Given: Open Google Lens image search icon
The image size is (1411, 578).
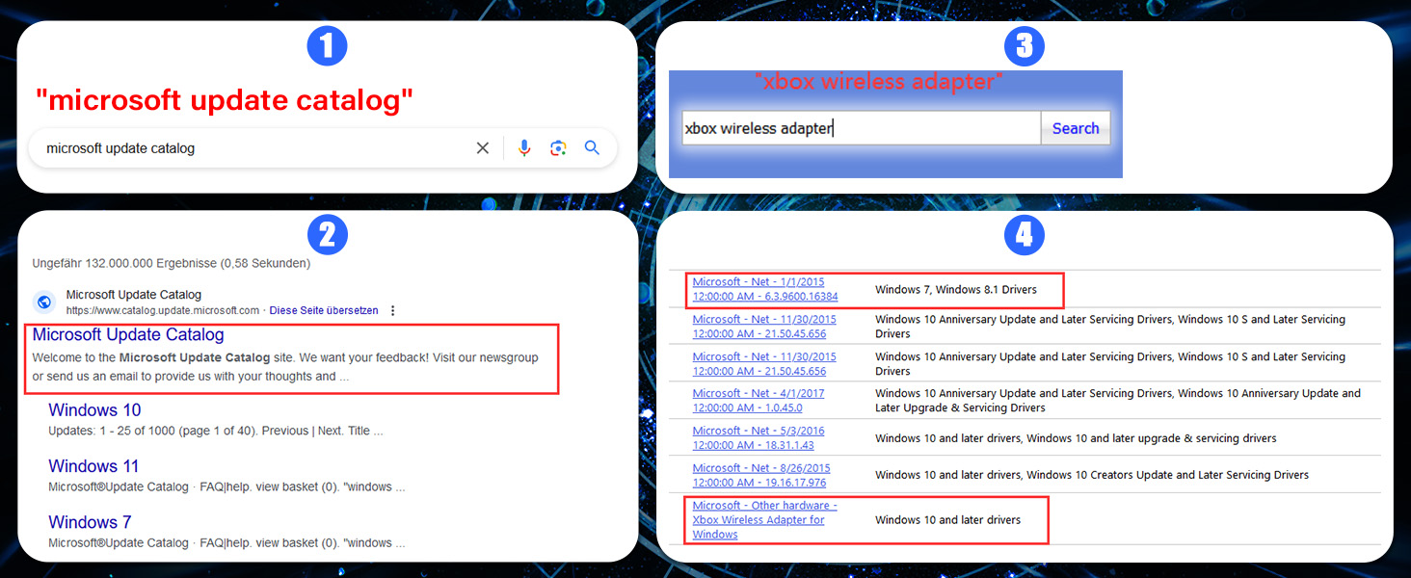Looking at the screenshot, I should coord(558,148).
